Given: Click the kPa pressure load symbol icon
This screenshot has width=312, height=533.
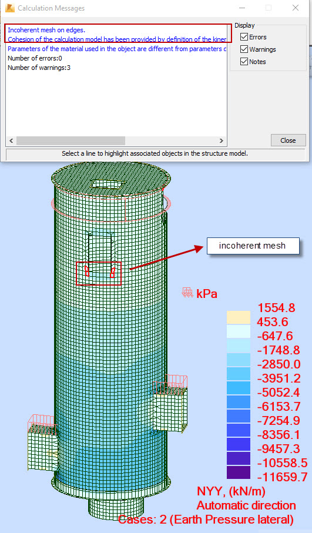Looking at the screenshot, I should (x=187, y=293).
